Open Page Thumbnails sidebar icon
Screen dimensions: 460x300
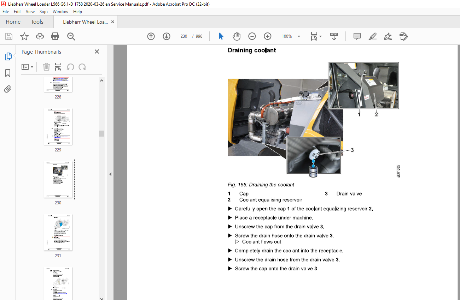tap(8, 56)
